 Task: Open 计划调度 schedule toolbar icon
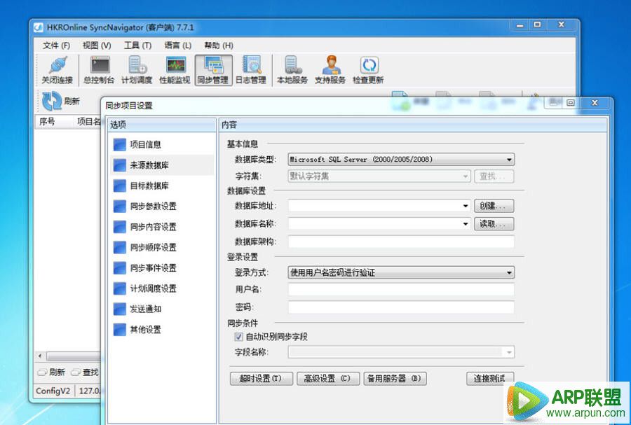coord(136,70)
